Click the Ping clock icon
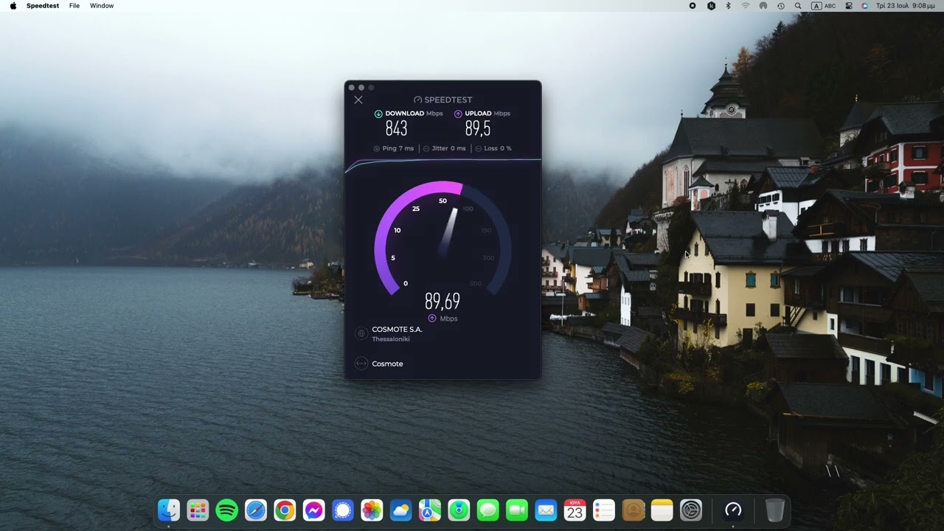The width and height of the screenshot is (944, 531). (x=377, y=148)
